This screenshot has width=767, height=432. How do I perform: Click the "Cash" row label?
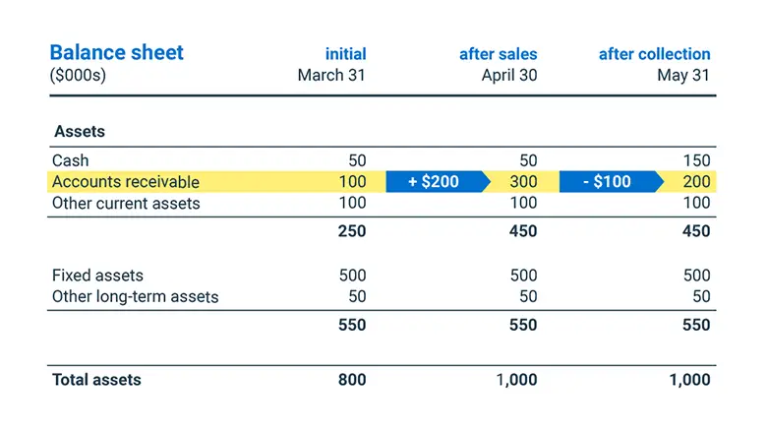pyautogui.click(x=70, y=160)
